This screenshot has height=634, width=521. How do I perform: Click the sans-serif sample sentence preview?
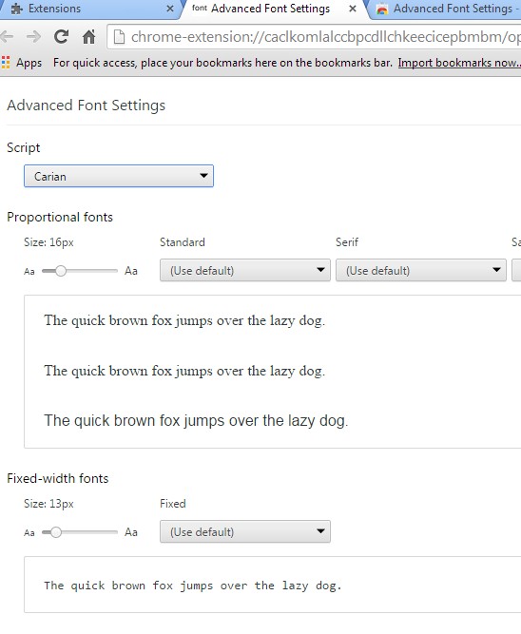click(x=196, y=420)
